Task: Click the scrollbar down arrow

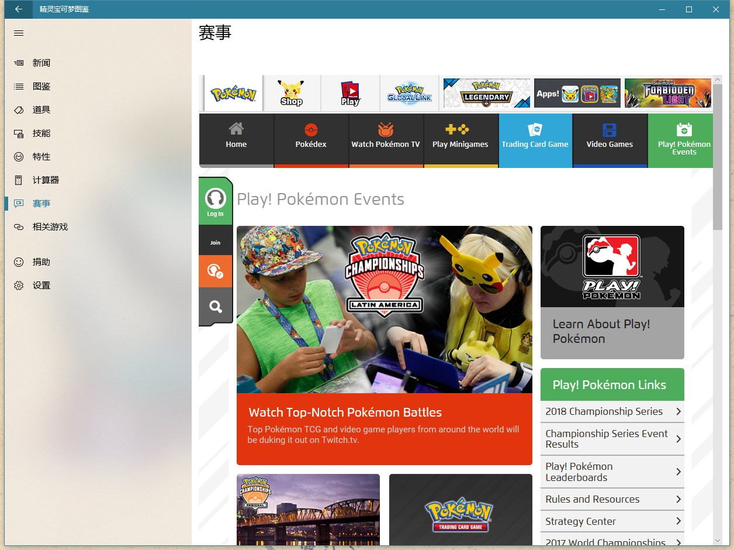Action: tap(718, 541)
